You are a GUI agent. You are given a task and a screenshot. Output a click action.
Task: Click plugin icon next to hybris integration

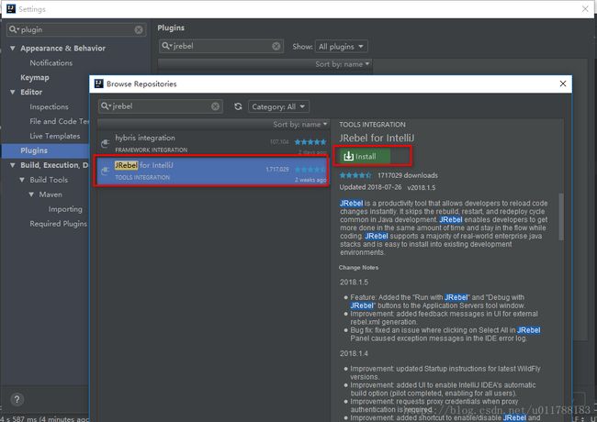point(105,143)
